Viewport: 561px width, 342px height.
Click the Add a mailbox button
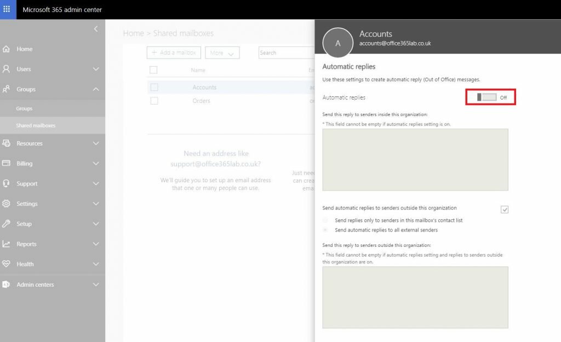pos(174,53)
